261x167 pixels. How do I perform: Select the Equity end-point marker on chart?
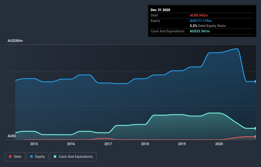(x=256, y=81)
